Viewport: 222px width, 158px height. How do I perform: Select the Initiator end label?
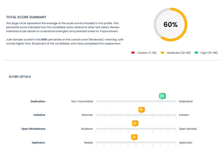184,115
